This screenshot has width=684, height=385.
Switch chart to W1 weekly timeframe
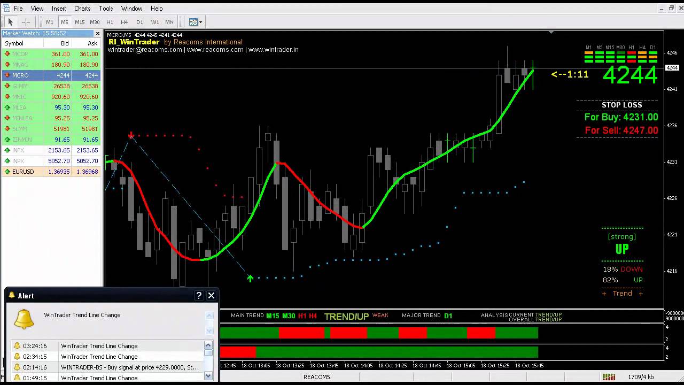(x=154, y=22)
